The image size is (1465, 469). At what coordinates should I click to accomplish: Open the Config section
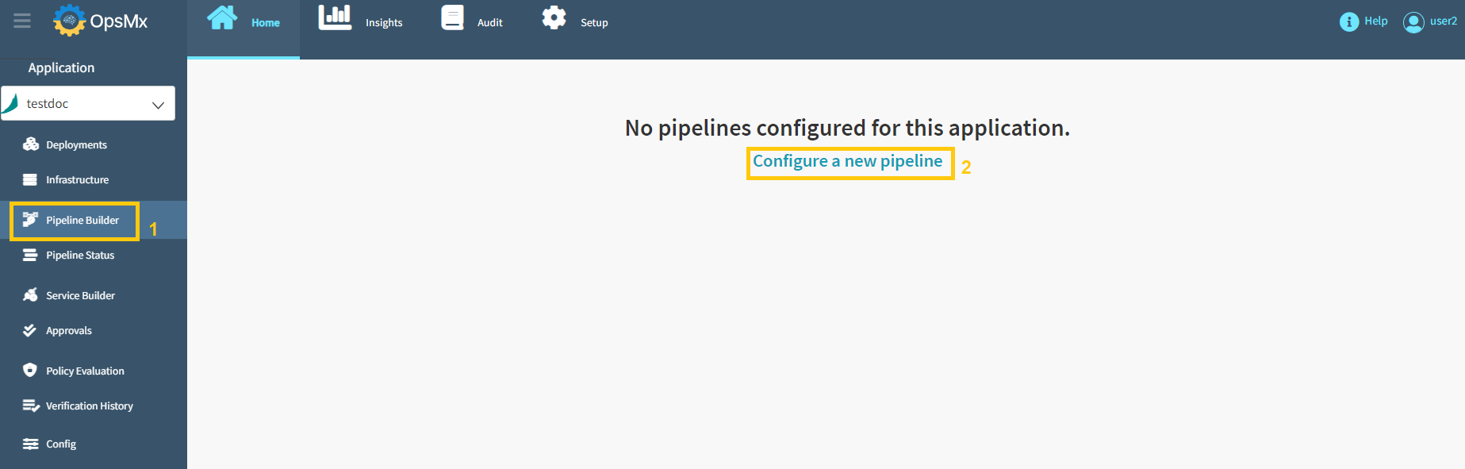[x=59, y=444]
